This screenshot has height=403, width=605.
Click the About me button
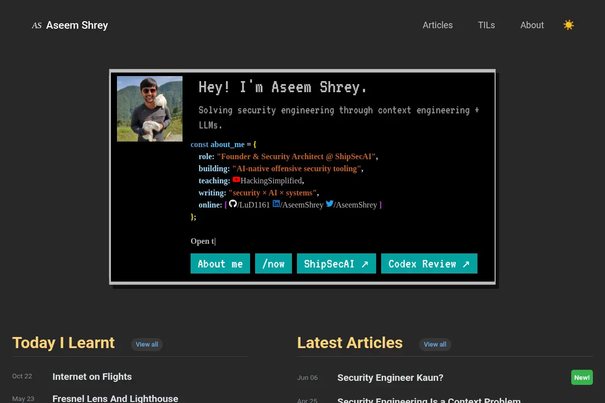click(x=220, y=263)
